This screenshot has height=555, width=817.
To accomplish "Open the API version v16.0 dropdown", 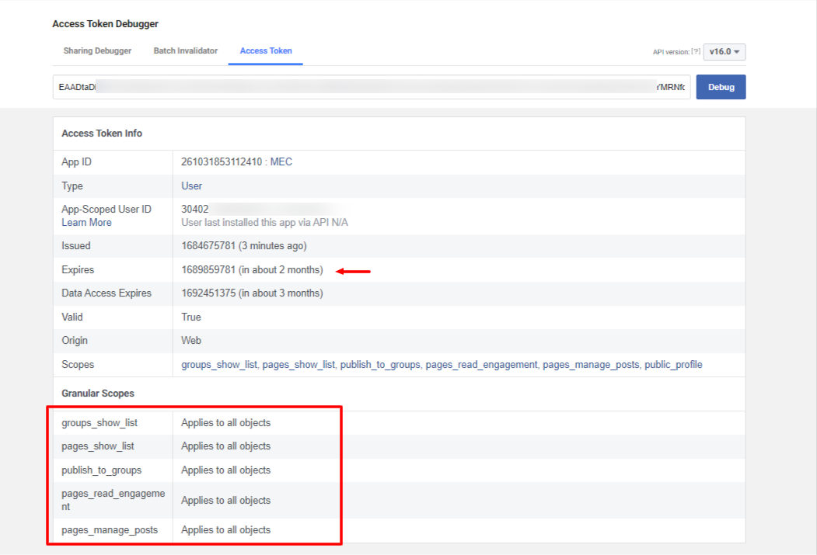I will [724, 52].
